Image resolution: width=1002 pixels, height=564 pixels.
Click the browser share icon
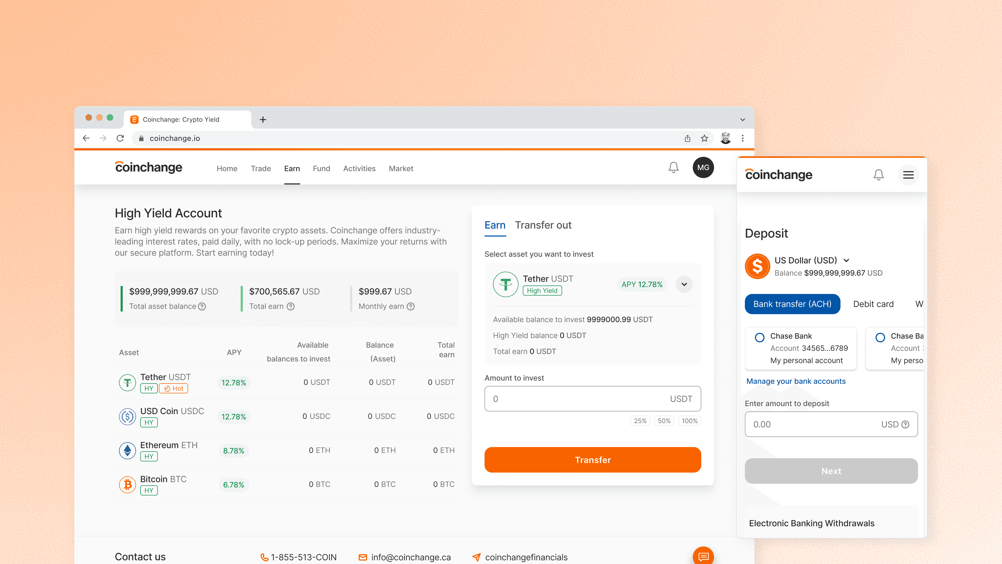687,138
